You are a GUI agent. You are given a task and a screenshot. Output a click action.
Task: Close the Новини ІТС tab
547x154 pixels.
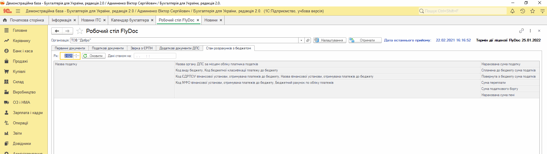tap(104, 20)
